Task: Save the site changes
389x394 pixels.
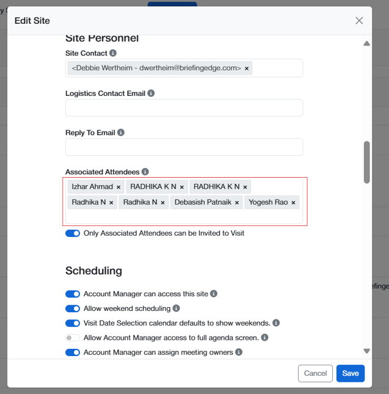Action: pyautogui.click(x=350, y=373)
